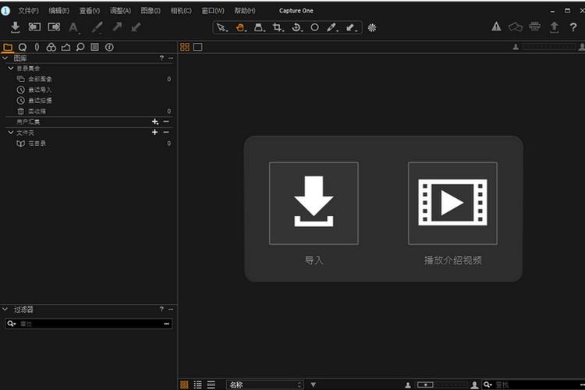Switch browser to list view
The image size is (585, 390).
coord(198,385)
